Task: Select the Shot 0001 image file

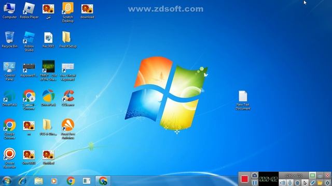Action: 29,157
